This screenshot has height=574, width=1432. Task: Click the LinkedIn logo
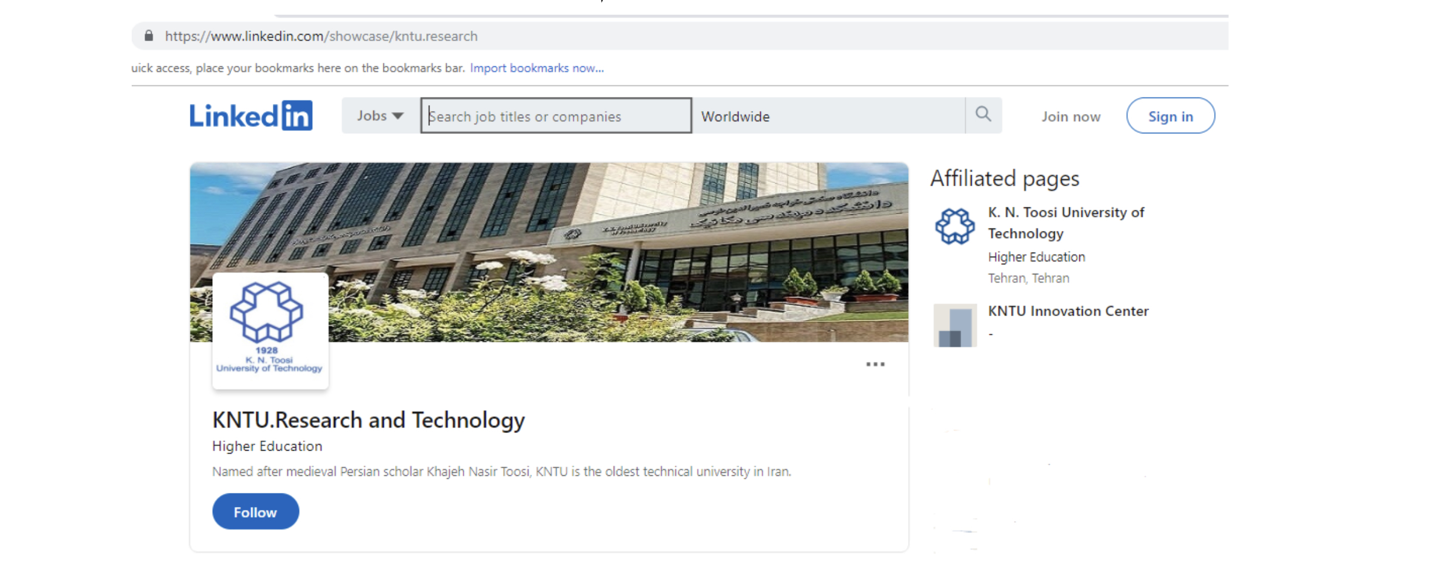click(251, 116)
